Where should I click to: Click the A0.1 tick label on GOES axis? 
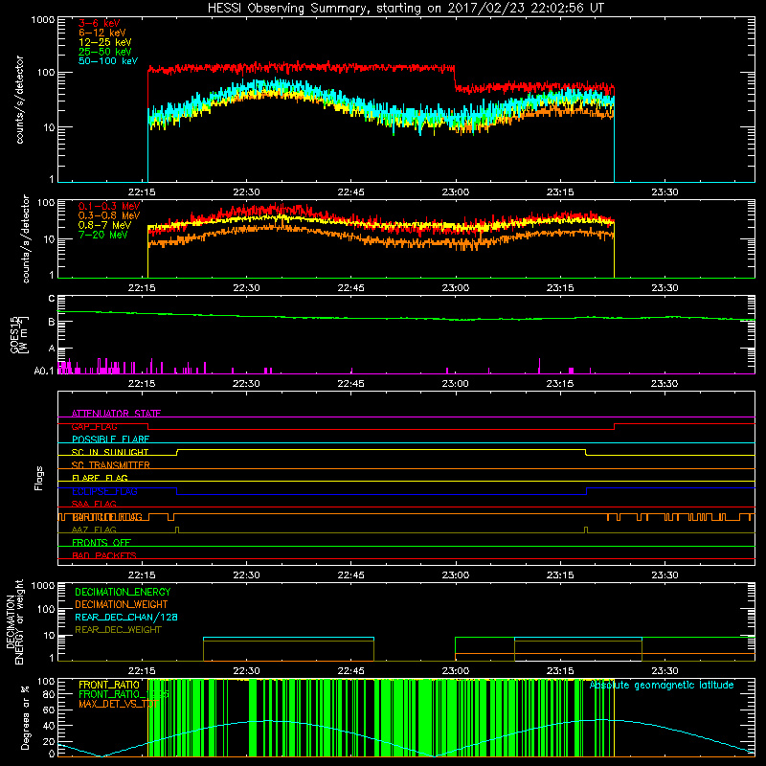pos(44,371)
